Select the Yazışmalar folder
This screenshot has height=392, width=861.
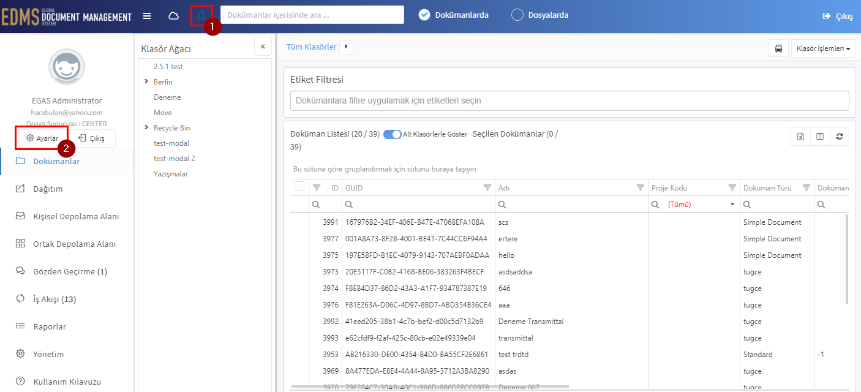coord(171,174)
